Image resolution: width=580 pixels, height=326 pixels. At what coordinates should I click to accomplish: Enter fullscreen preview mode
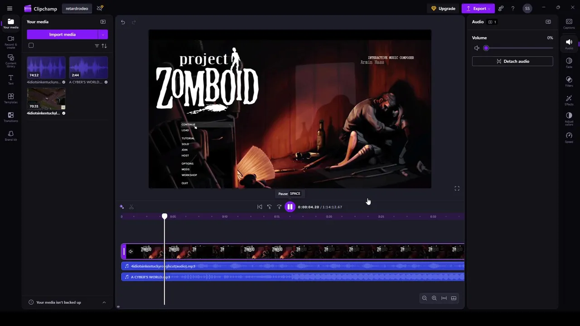pos(457,188)
